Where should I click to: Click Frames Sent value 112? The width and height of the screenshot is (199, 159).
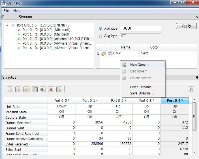point(175,128)
